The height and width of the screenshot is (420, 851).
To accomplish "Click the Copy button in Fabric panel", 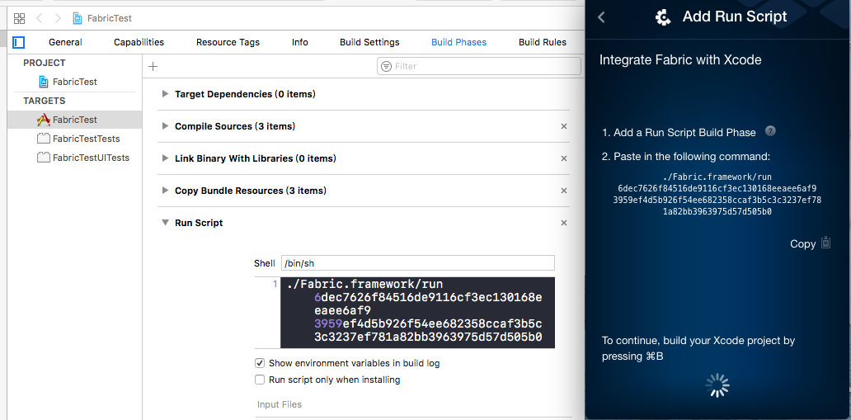I will [x=802, y=243].
